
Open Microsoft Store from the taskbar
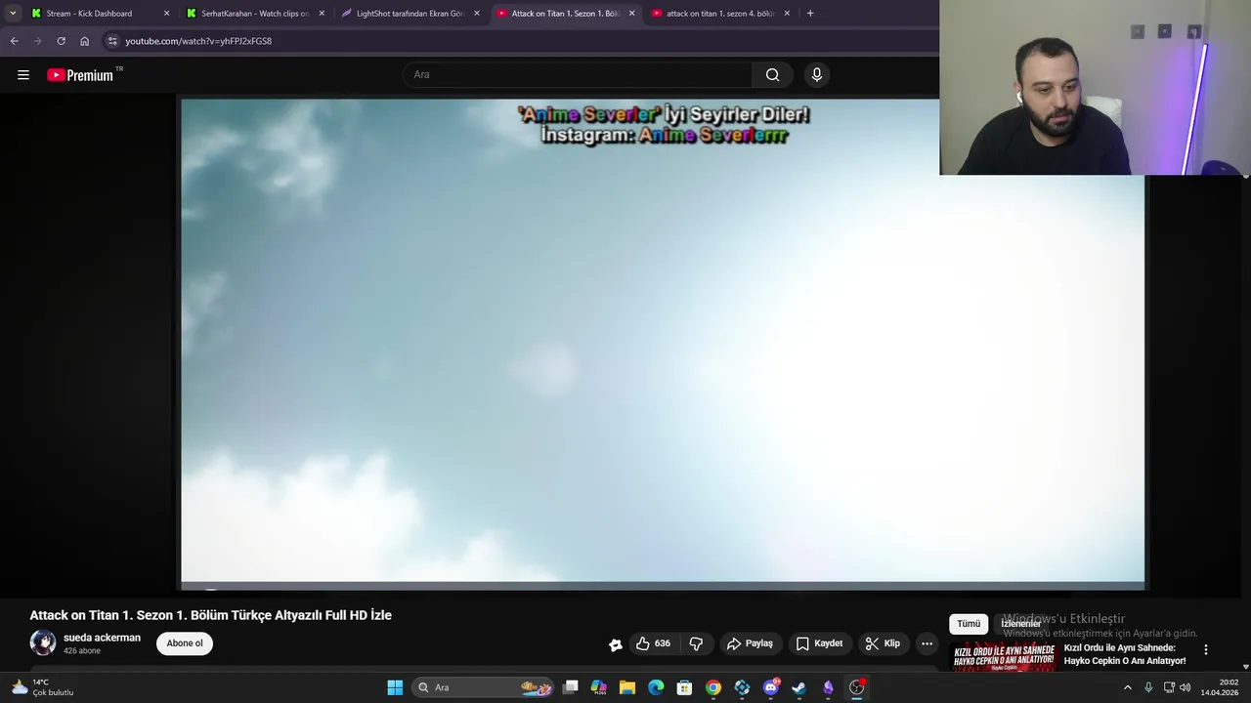[684, 687]
